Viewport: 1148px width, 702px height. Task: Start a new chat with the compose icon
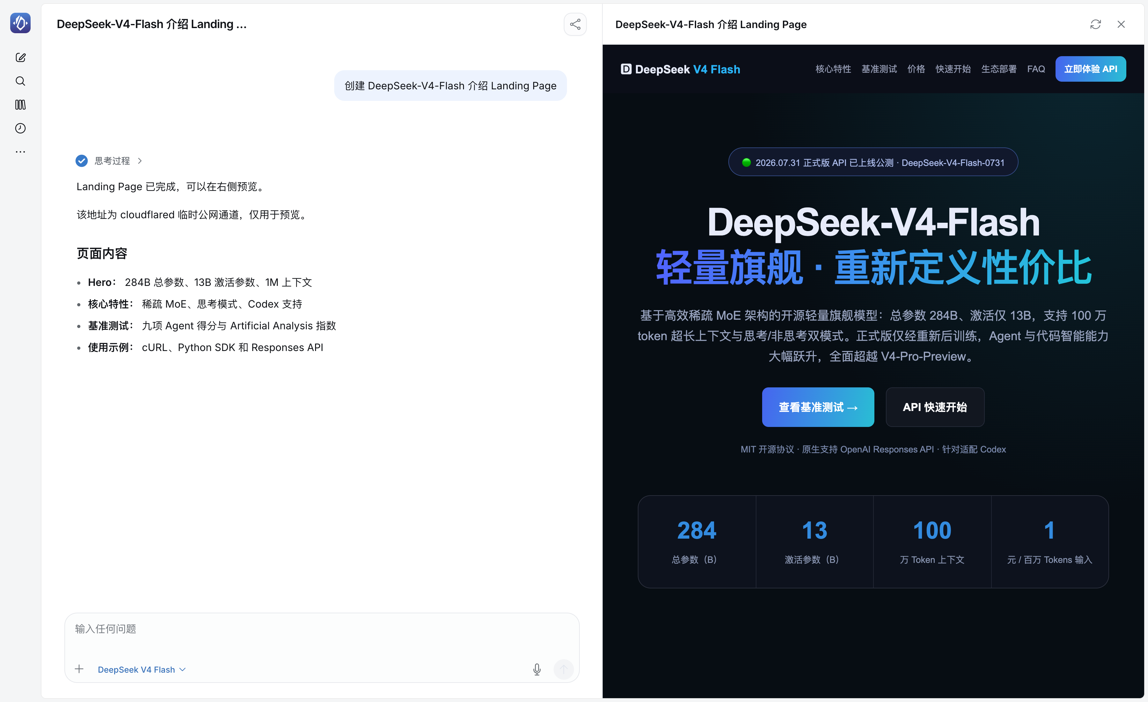[x=20, y=57]
